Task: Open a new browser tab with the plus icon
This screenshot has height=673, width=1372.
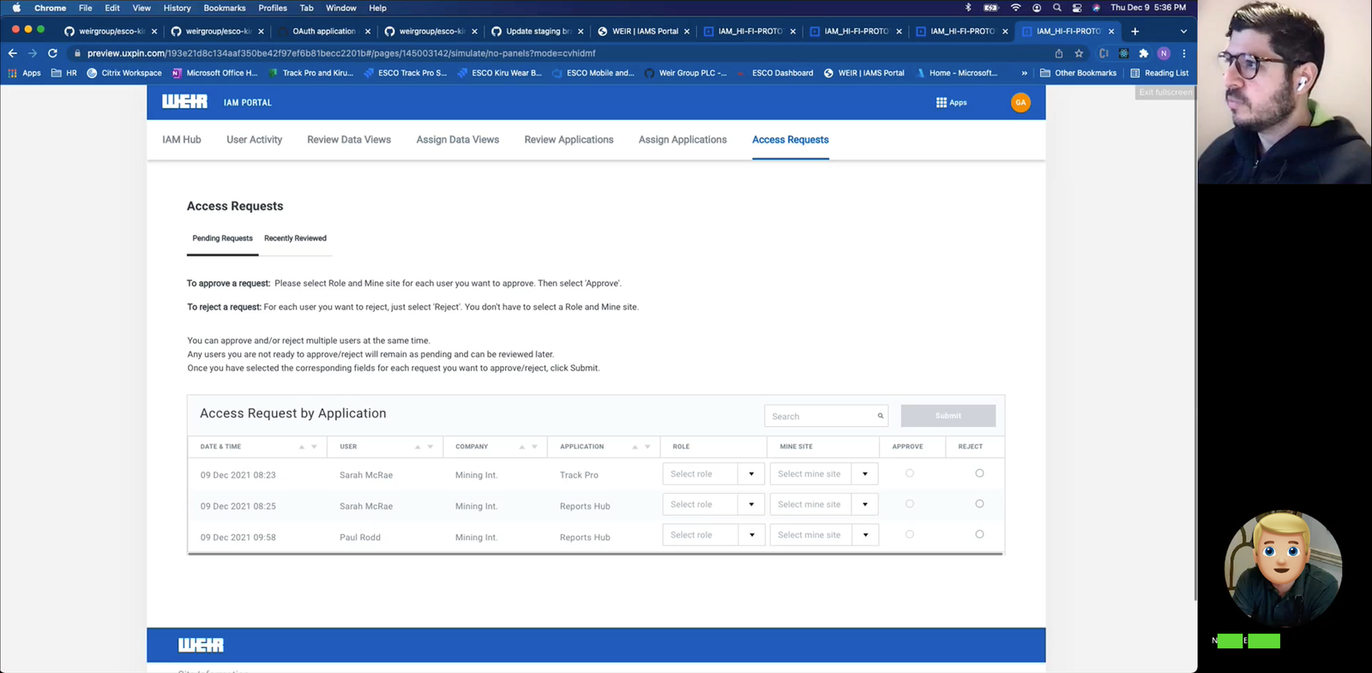Action: 1134,31
